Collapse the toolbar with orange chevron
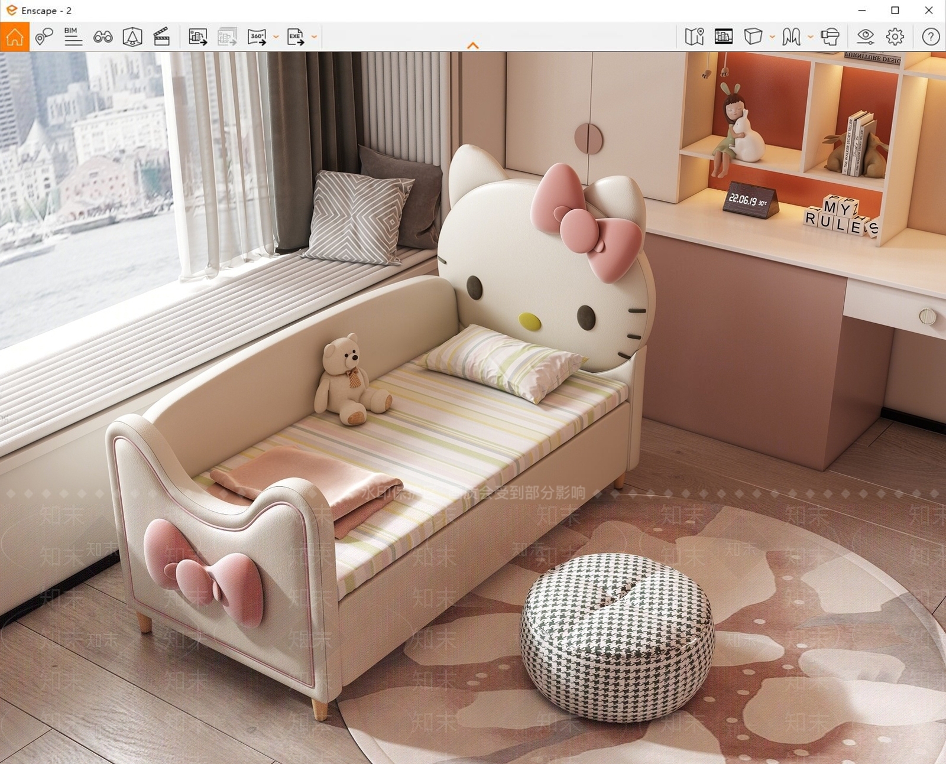This screenshot has height=764, width=946. point(473,45)
